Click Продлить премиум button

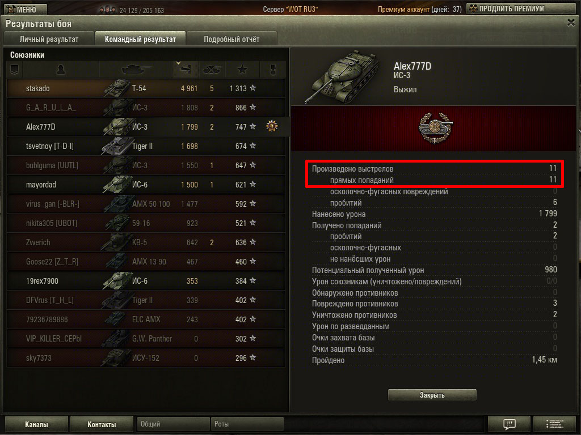[522, 8]
